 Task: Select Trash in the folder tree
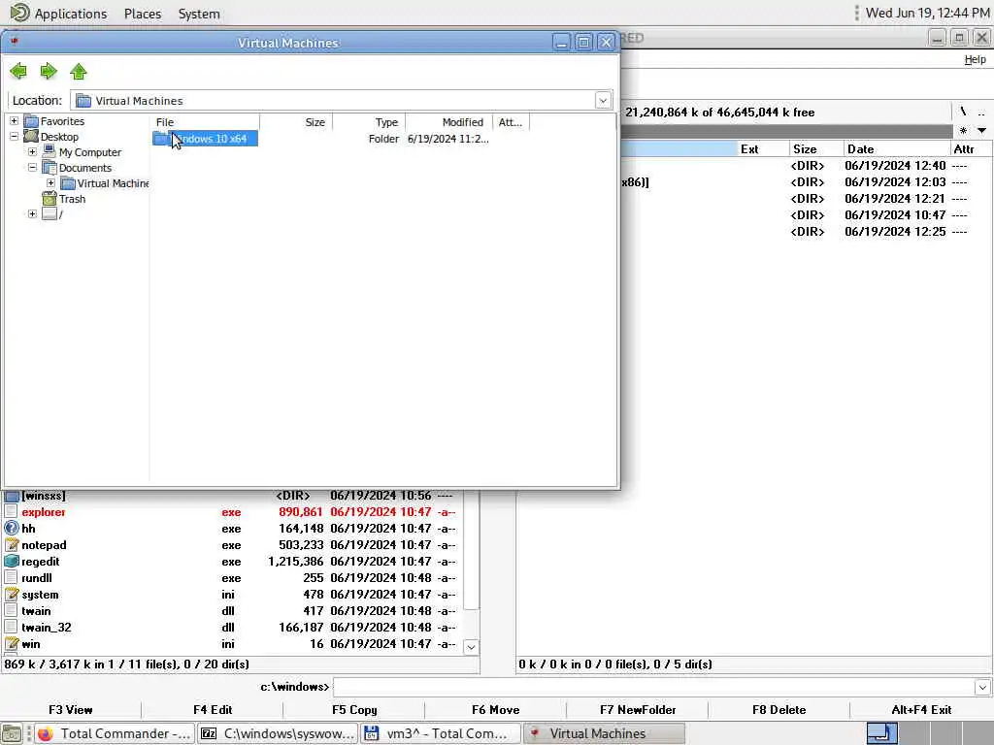(72, 199)
